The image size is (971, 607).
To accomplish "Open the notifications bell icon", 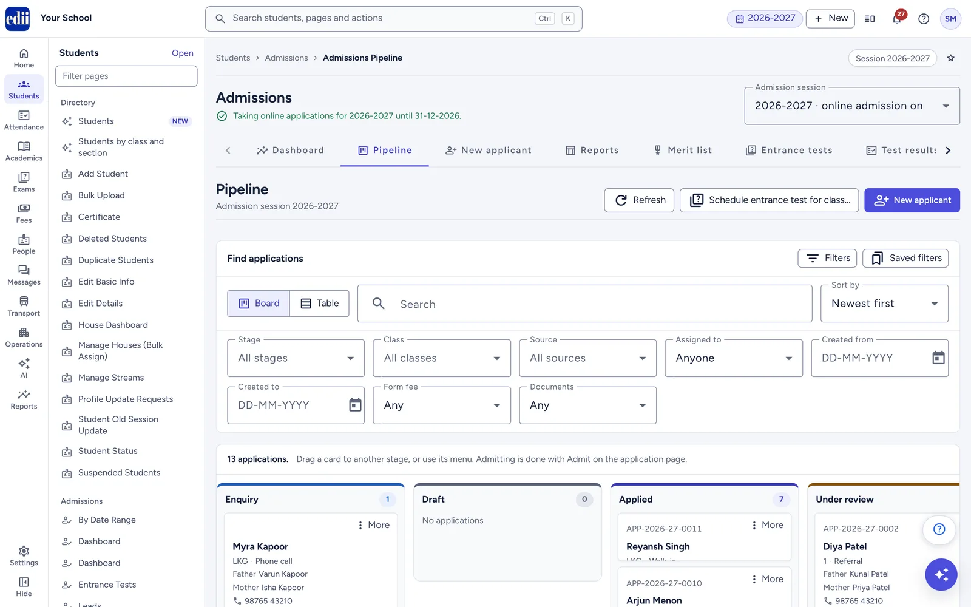I will tap(897, 19).
